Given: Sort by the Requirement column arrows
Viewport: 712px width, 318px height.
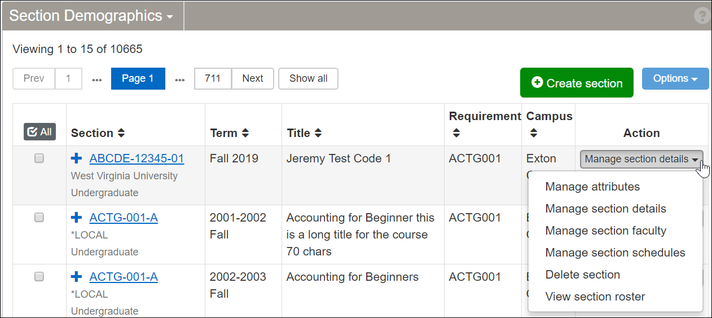Looking at the screenshot, I should pyautogui.click(x=456, y=134).
